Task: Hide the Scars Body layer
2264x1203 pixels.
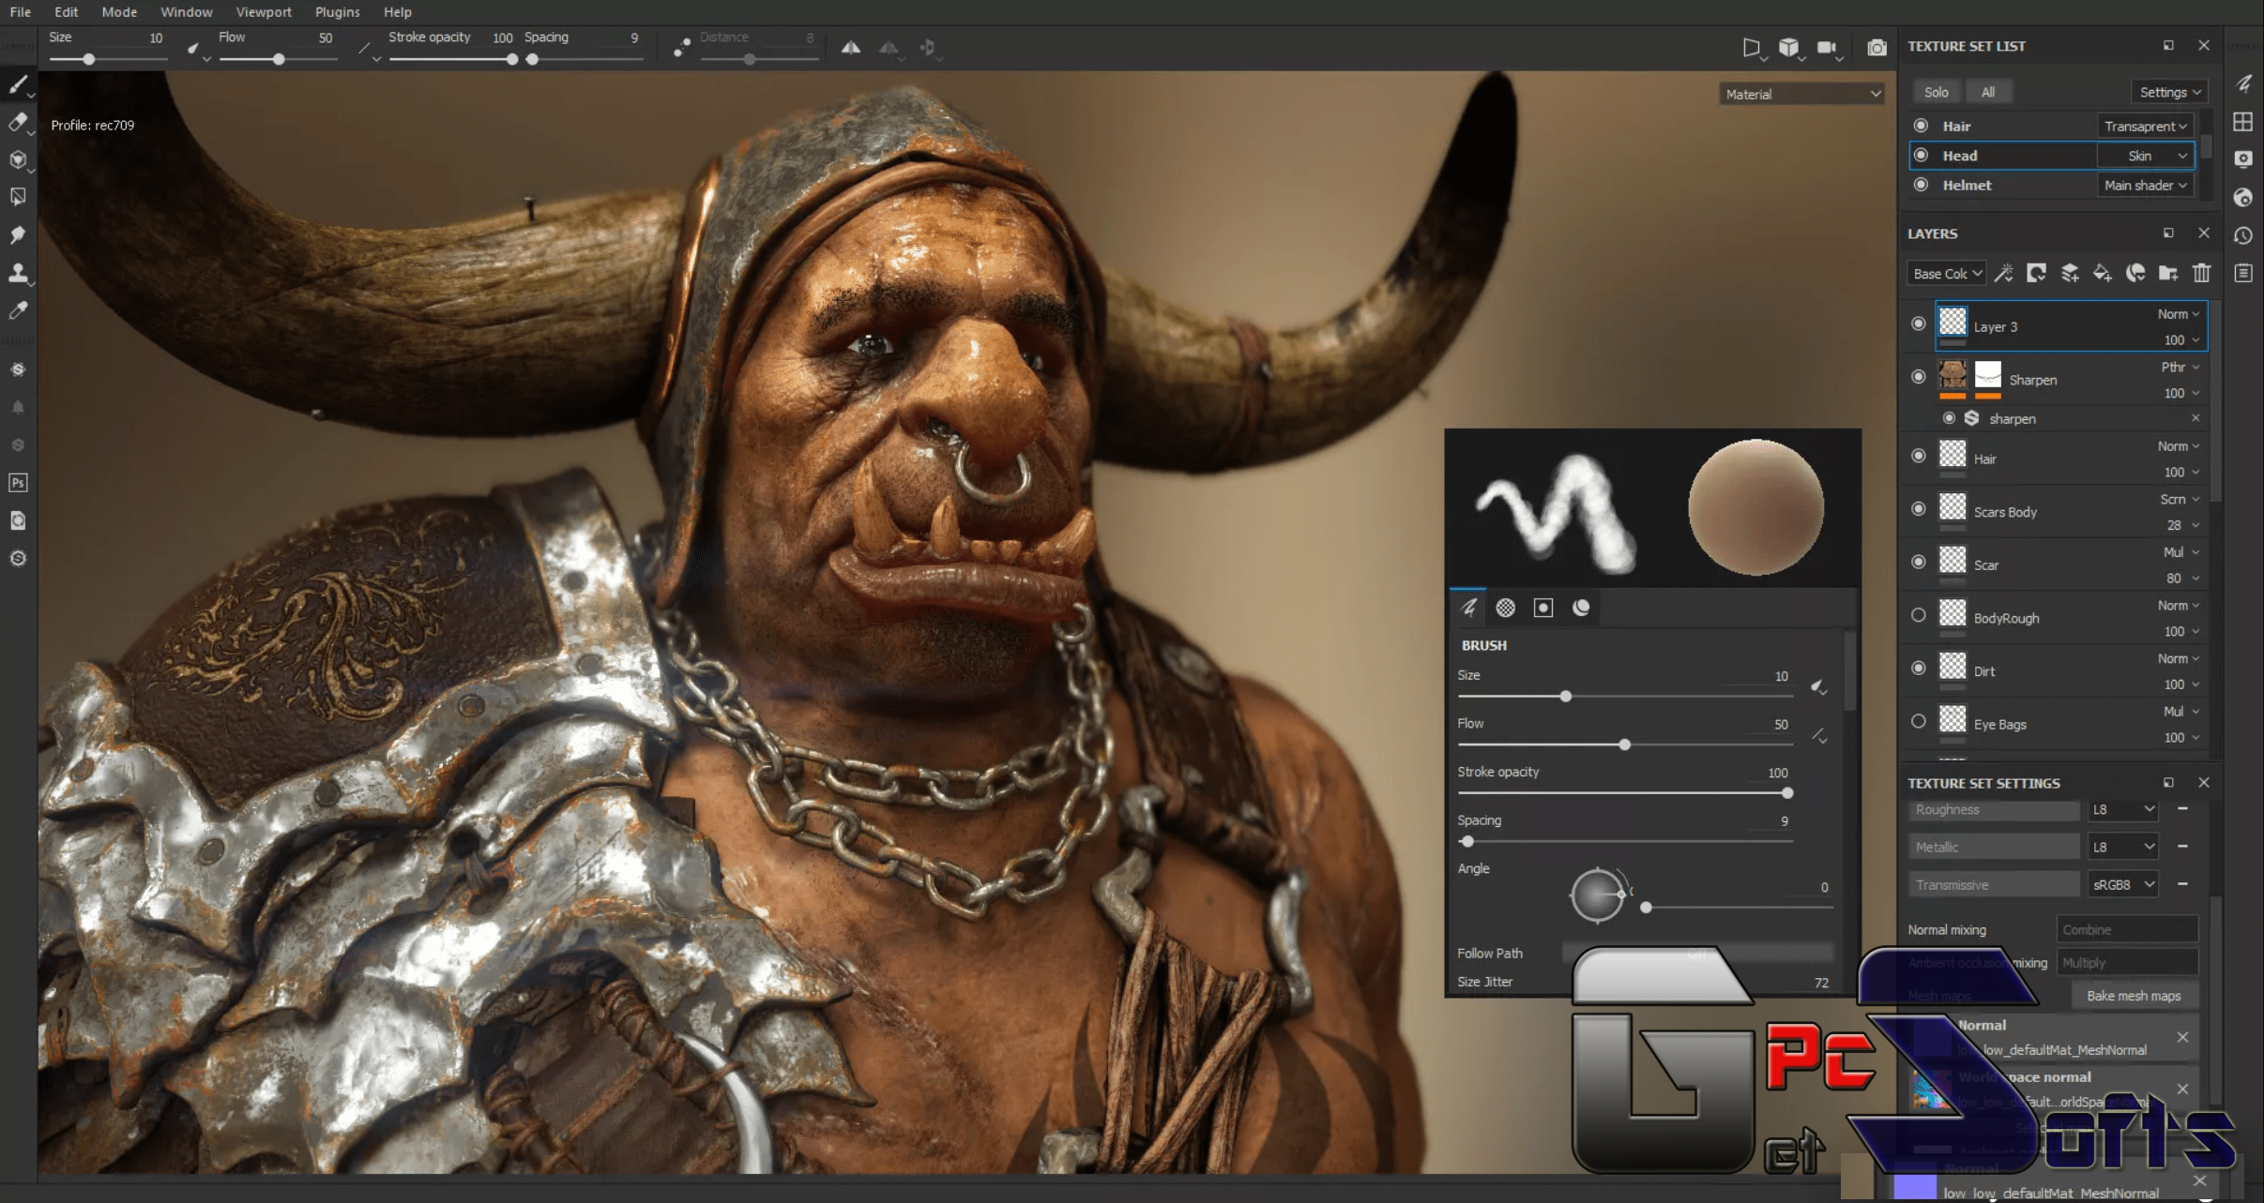Action: [x=1919, y=508]
